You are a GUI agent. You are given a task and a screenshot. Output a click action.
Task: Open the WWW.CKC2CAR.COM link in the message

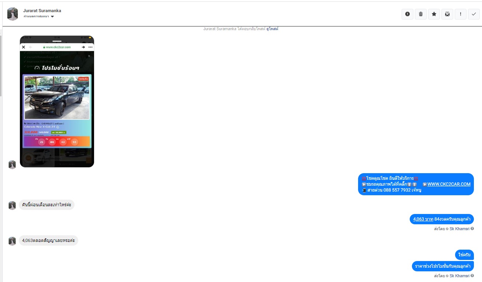pyautogui.click(x=449, y=184)
